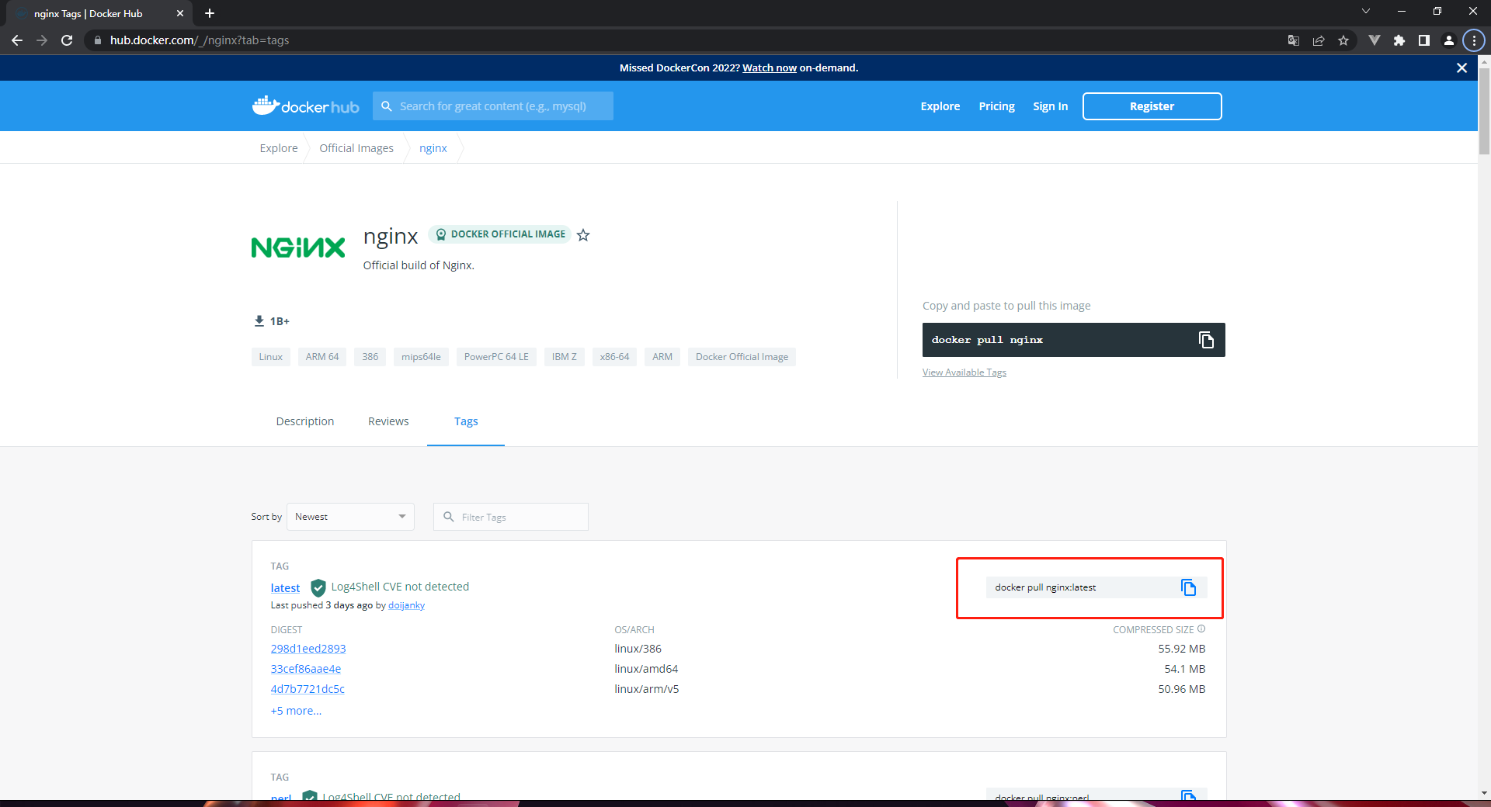Open digest 298d1eed2893

308,649
